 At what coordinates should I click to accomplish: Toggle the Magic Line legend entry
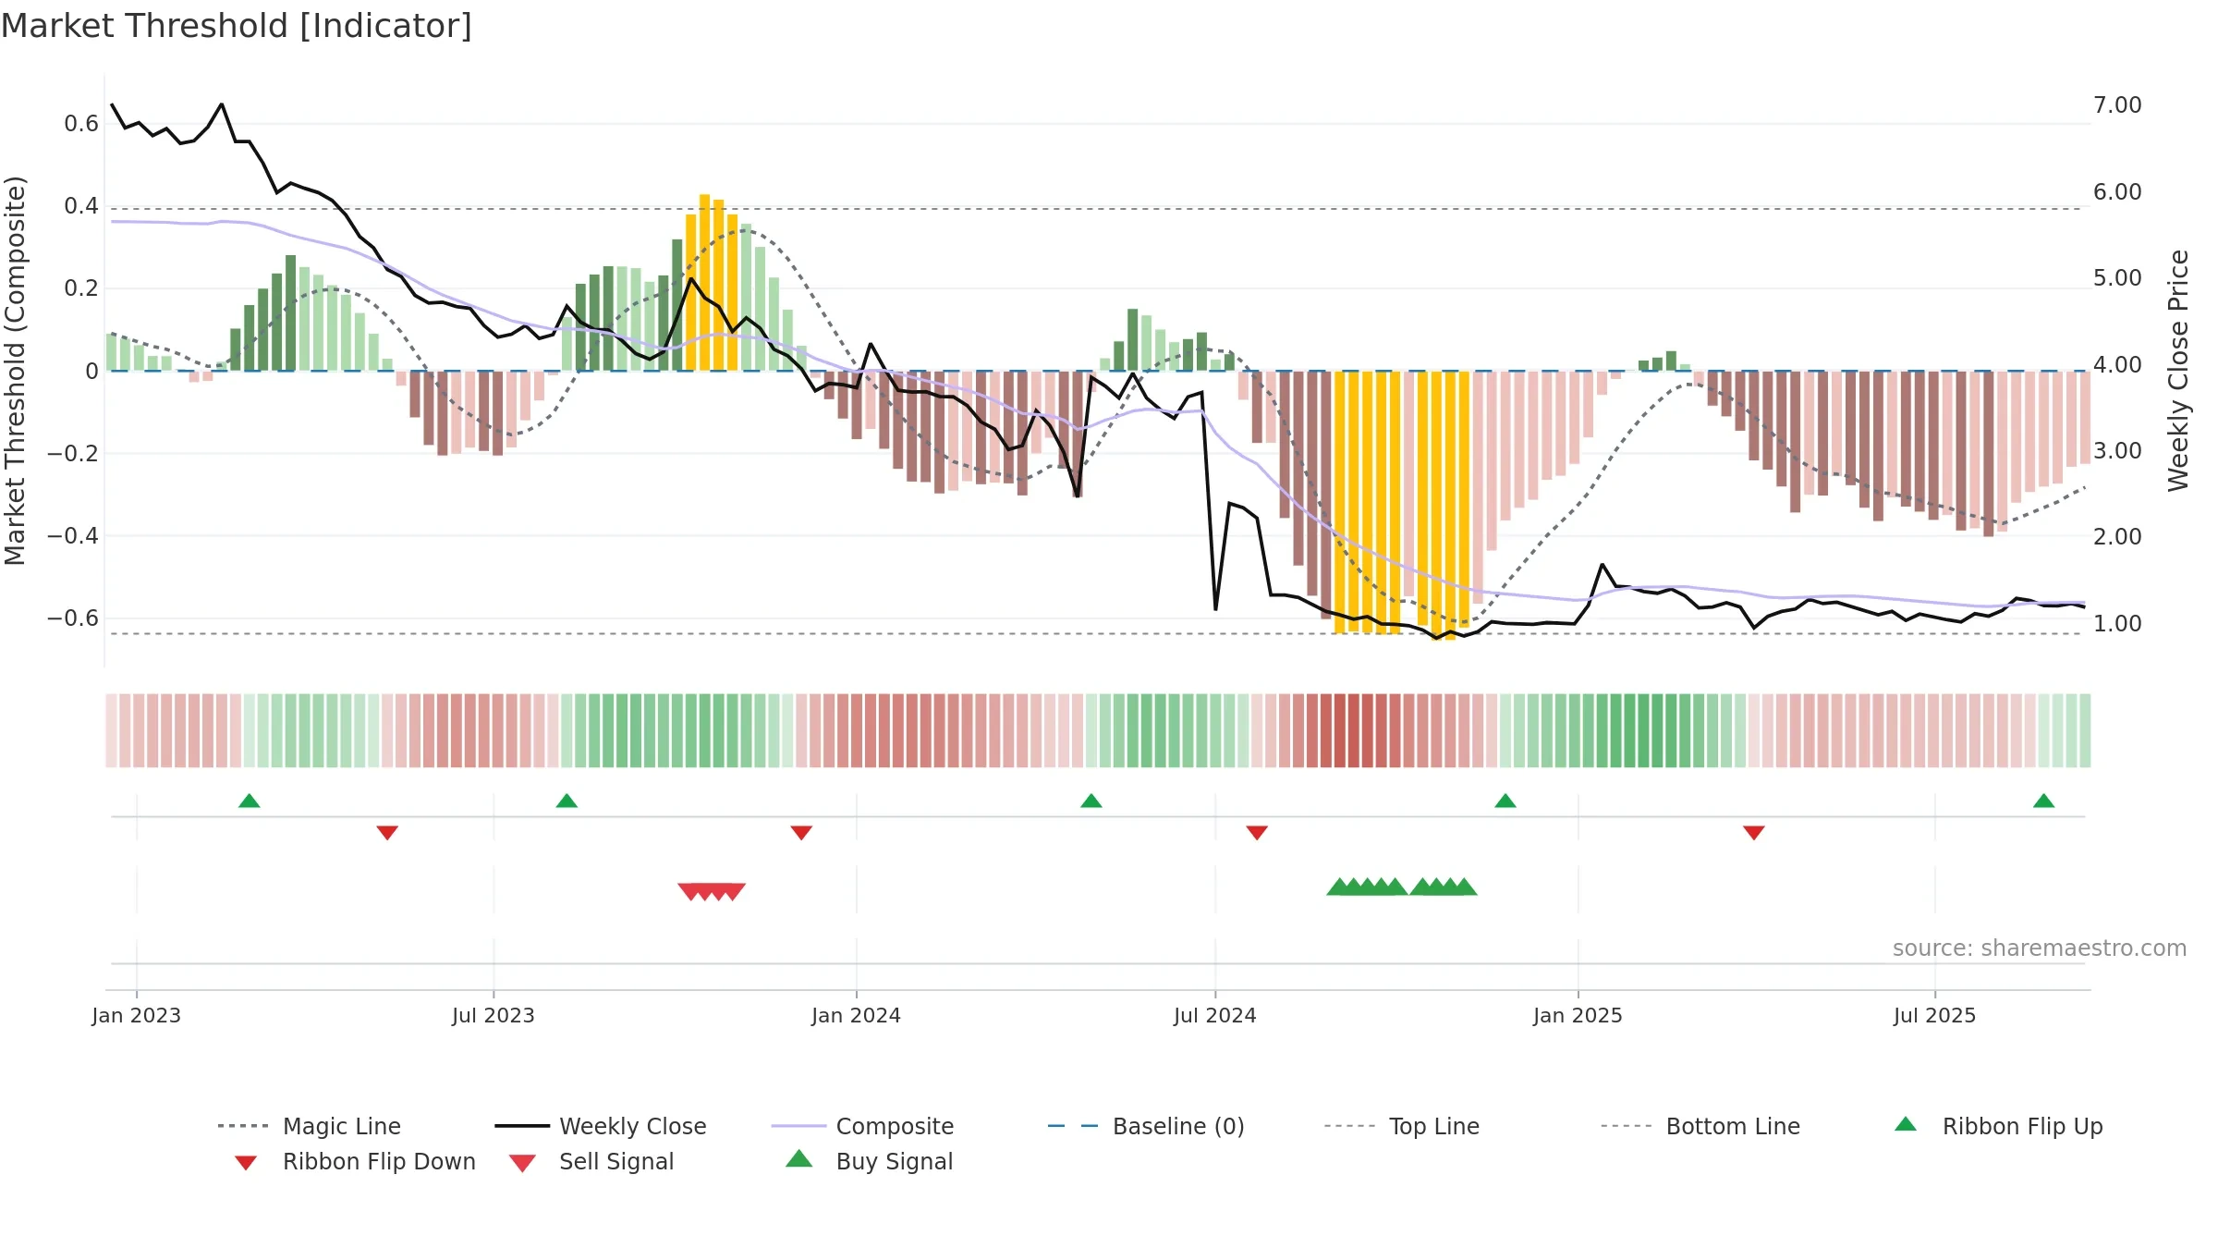310,1126
